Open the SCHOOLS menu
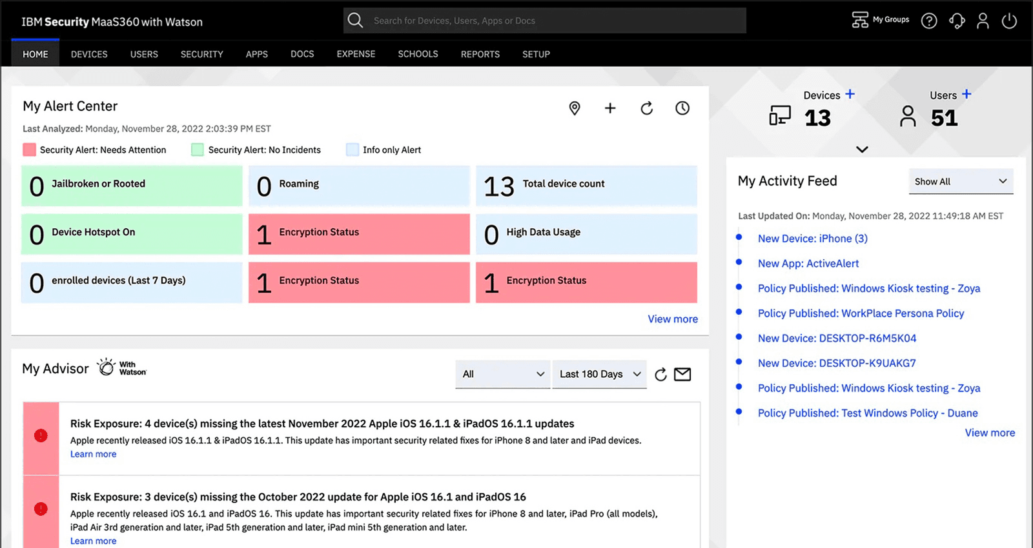The height and width of the screenshot is (548, 1033). pos(418,54)
